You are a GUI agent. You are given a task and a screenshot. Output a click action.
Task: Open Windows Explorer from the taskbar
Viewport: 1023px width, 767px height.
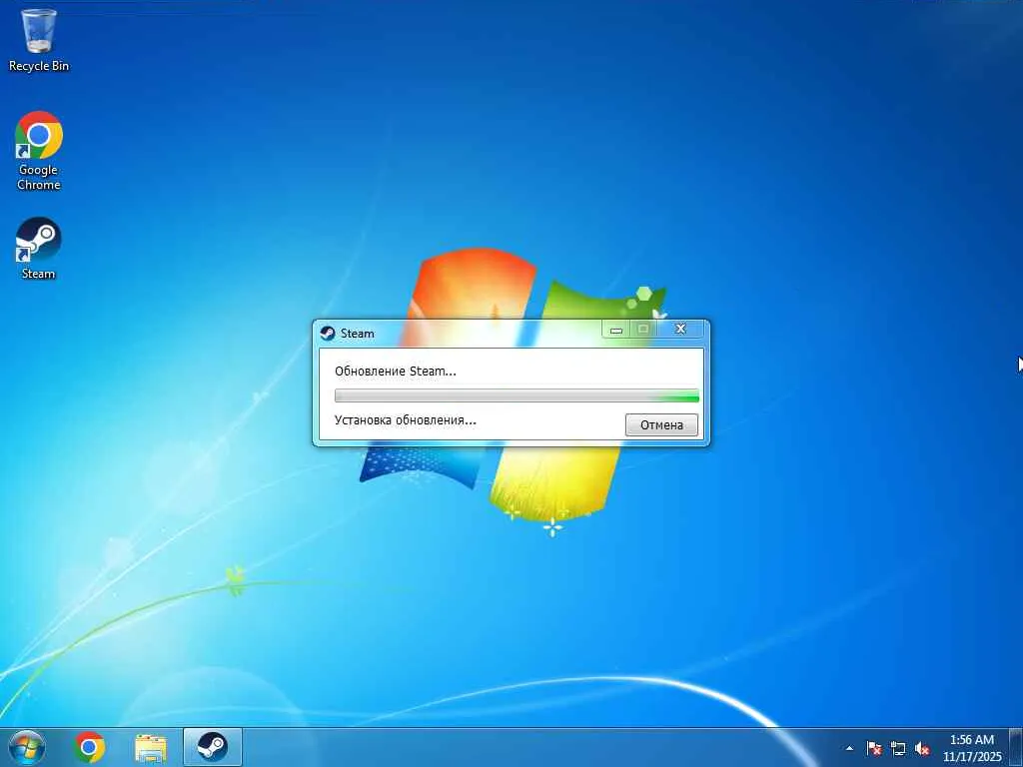151,748
